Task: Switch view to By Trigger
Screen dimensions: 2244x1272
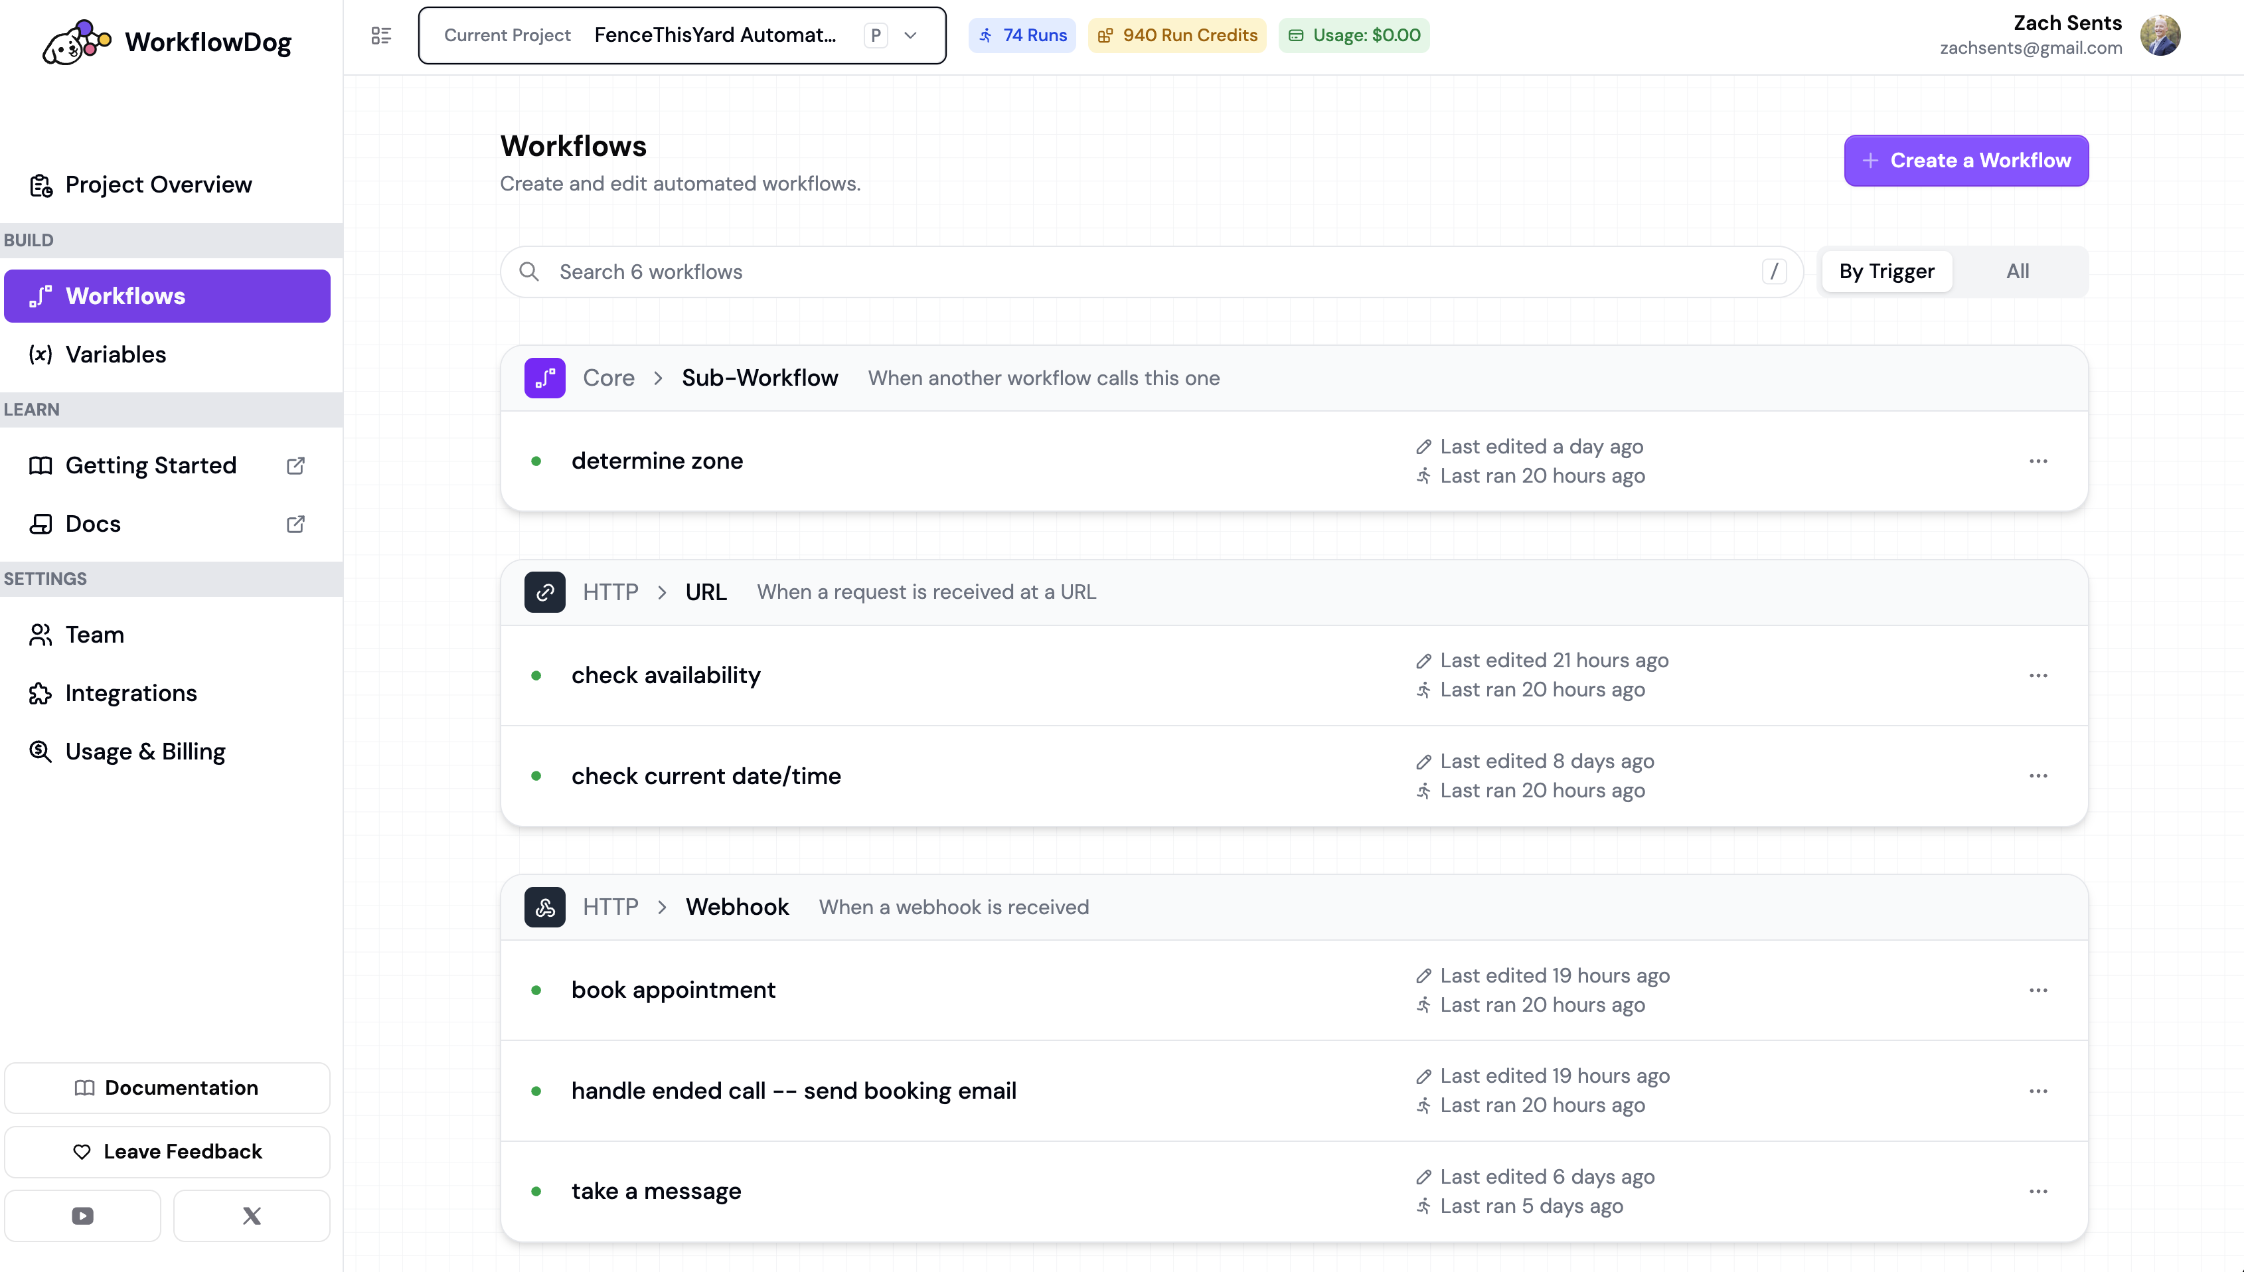Action: coord(1886,272)
